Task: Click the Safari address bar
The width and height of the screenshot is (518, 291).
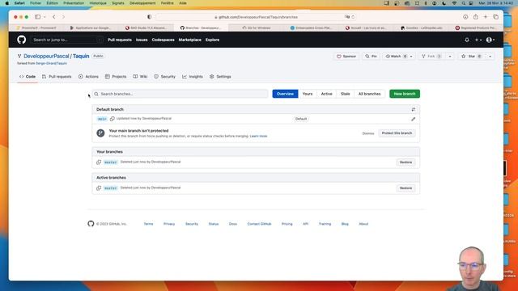Action: pos(256,17)
